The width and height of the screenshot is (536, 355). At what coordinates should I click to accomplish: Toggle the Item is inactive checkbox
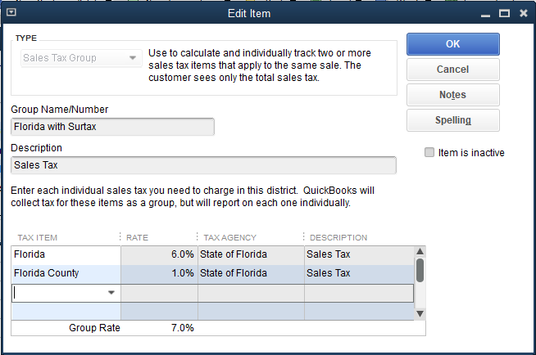click(429, 152)
